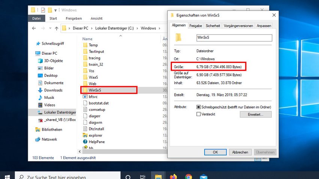Switch to Vorgängerversionen tab
This screenshot has height=179, width=319.
click(x=238, y=26)
